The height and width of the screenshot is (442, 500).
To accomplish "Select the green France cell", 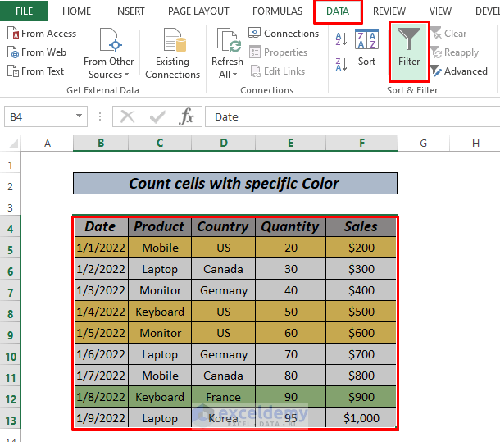I will click(223, 397).
